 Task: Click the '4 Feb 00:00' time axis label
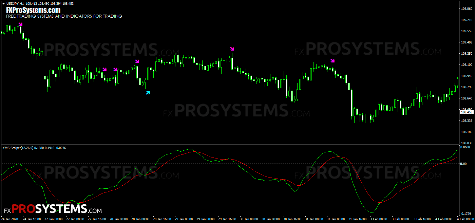coord(443,219)
